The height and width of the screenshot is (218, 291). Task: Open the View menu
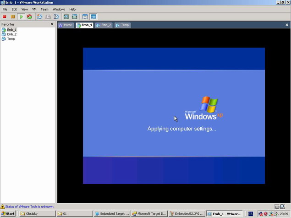pos(24,9)
